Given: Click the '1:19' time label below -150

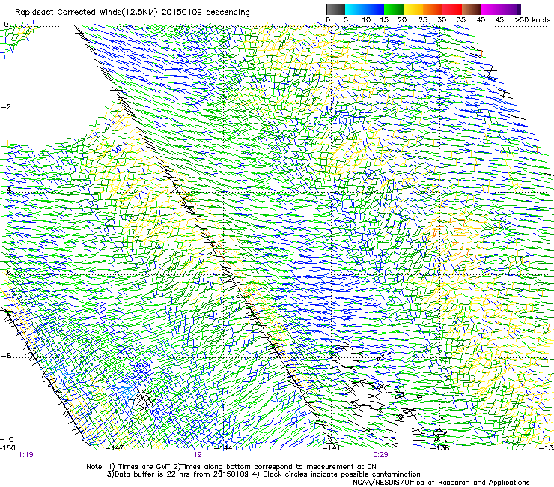Looking at the screenshot, I should (x=25, y=455).
